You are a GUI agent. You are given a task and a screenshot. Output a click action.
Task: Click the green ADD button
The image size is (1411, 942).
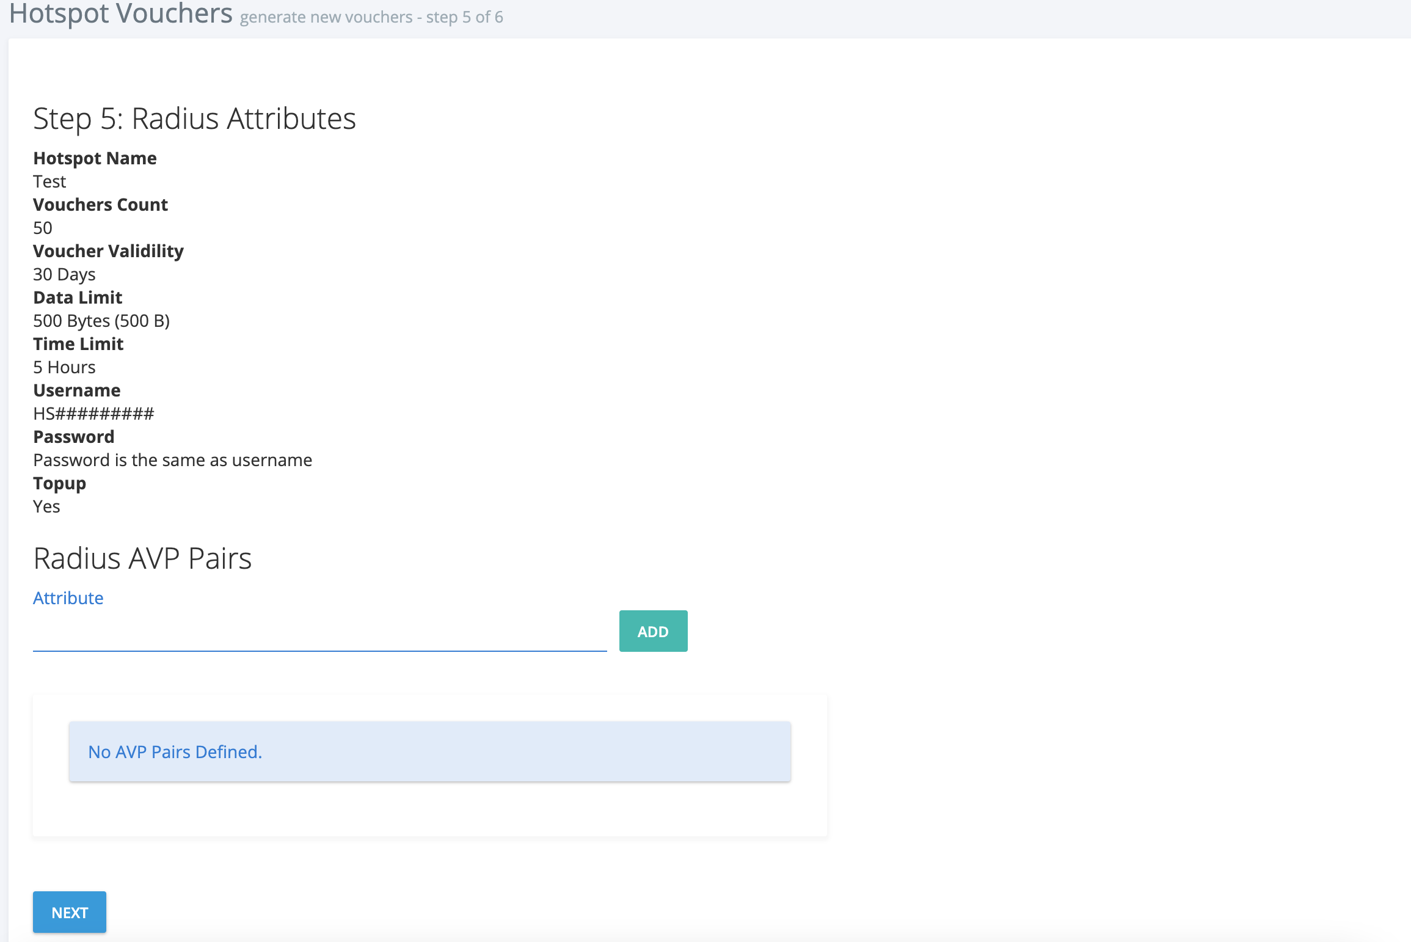[x=653, y=631]
